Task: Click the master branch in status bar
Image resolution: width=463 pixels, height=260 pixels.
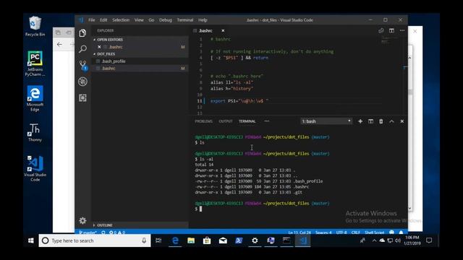Action: click(x=88, y=233)
